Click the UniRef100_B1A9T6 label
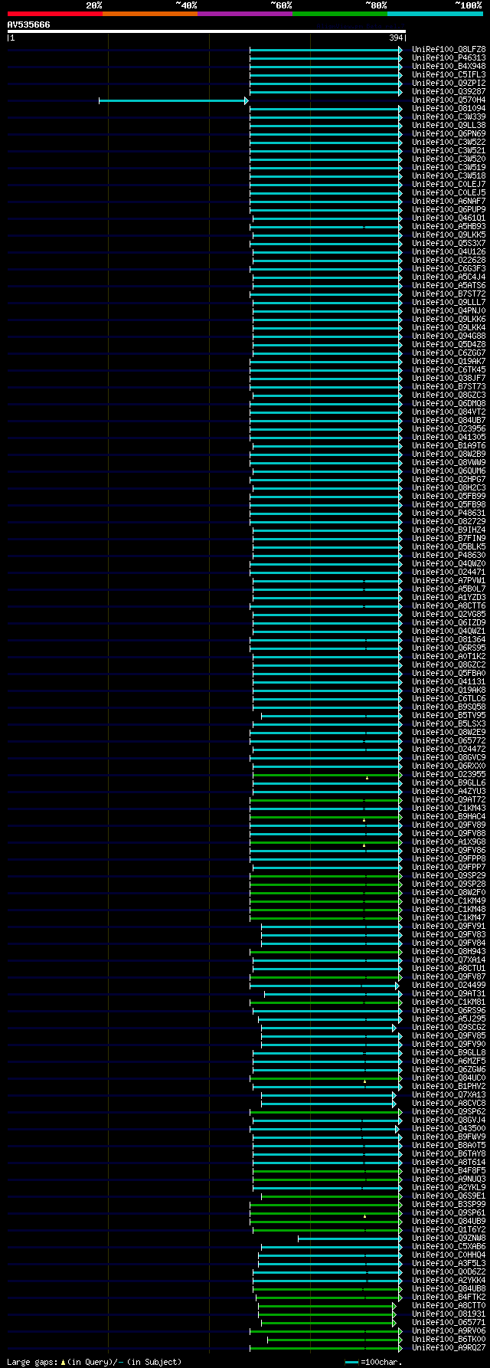Viewport: 490px width, 1368px height. click(x=449, y=445)
